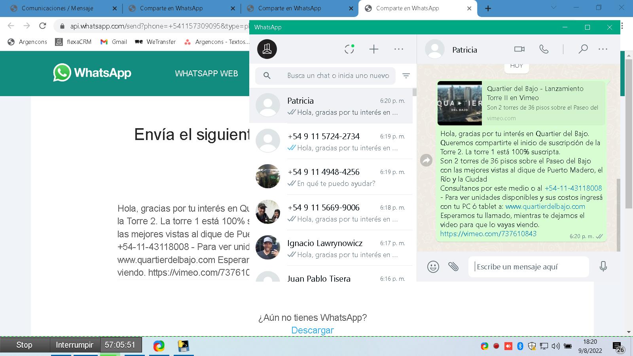Open the emoji picker

point(433,267)
